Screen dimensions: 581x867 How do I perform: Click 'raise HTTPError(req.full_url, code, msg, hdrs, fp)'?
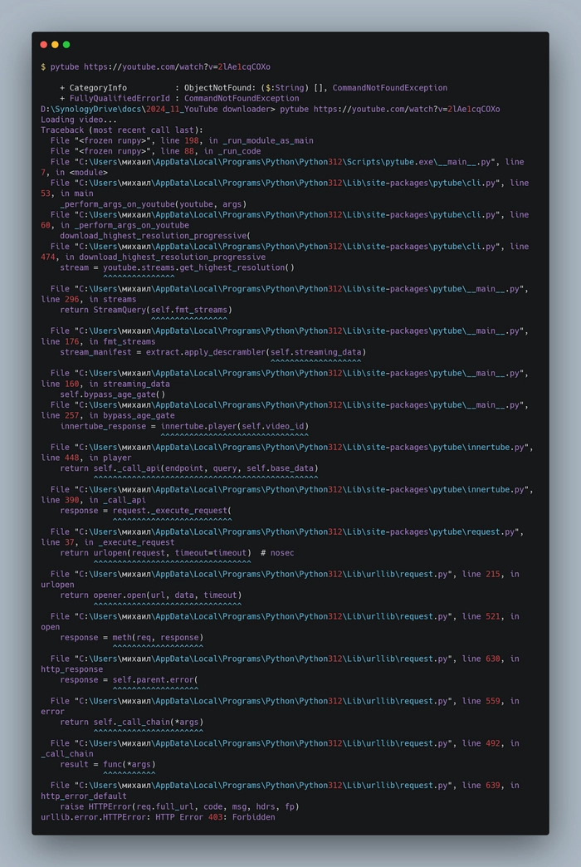(x=179, y=806)
